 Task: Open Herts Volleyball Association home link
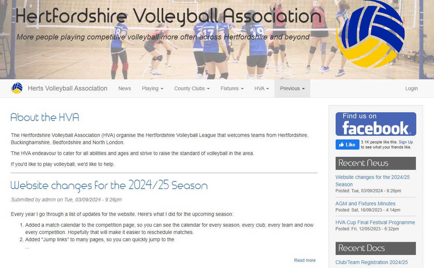coord(68,88)
